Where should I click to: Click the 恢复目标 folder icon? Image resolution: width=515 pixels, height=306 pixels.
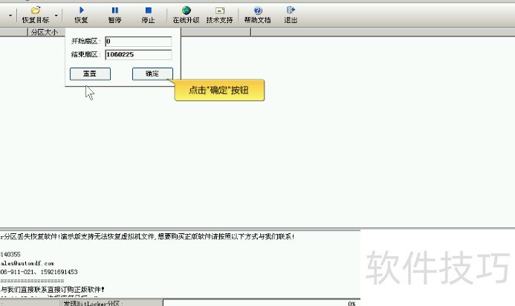(x=35, y=10)
